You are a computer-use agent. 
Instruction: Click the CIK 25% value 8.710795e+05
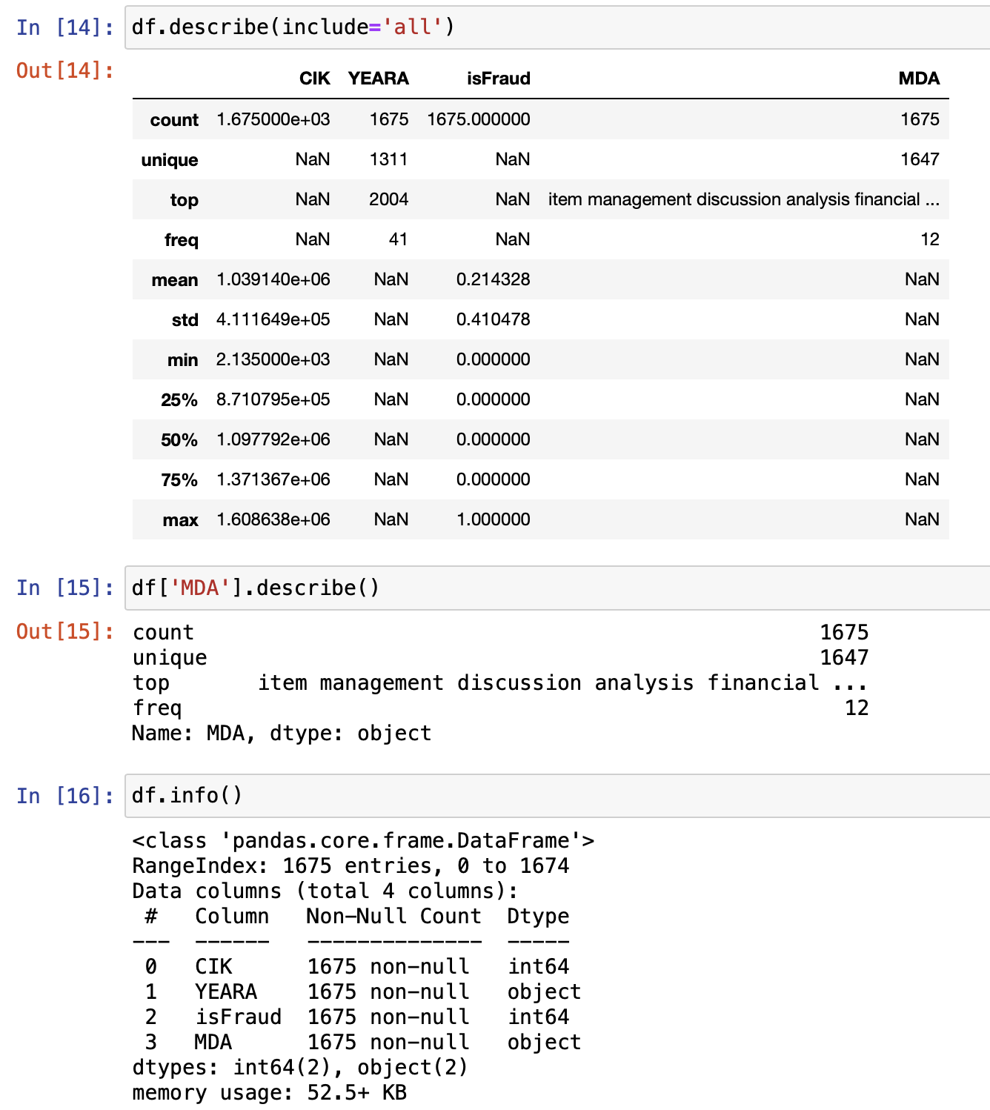click(x=273, y=399)
